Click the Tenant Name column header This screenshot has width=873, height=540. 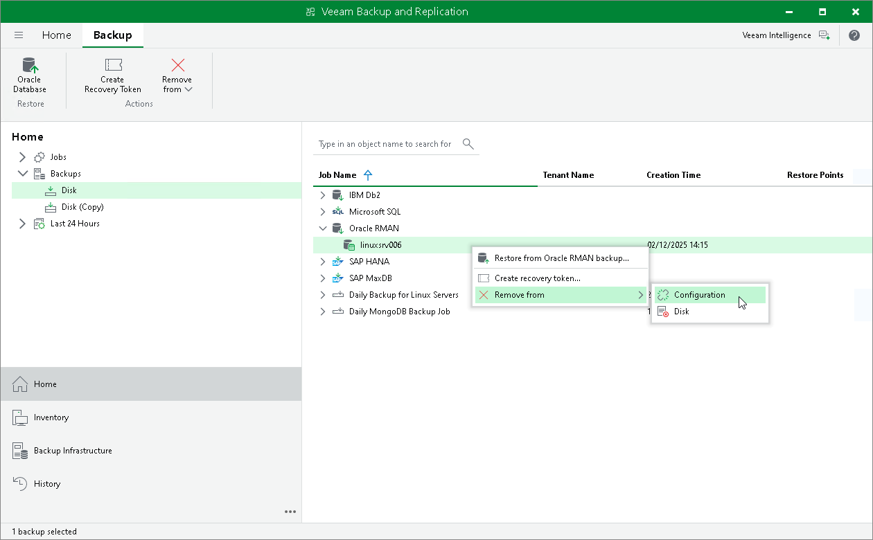(x=568, y=175)
